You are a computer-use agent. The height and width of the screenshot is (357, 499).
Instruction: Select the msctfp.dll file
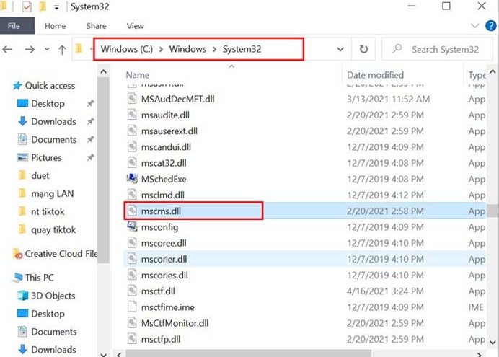coord(161,339)
